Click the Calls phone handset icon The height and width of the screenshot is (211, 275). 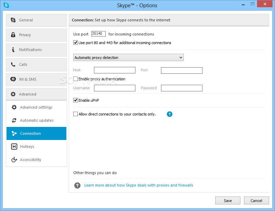click(x=13, y=64)
